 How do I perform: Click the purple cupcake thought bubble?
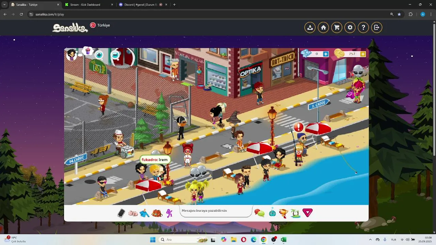coord(88,51)
